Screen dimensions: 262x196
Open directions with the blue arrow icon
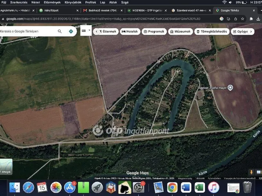pyautogui.click(x=71, y=31)
